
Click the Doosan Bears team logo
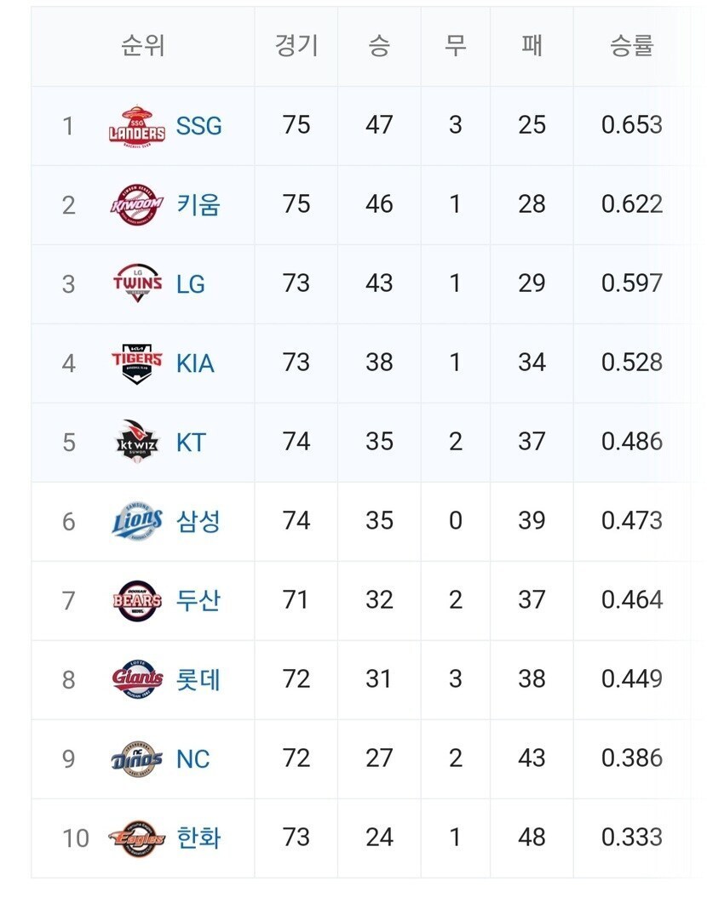point(136,601)
